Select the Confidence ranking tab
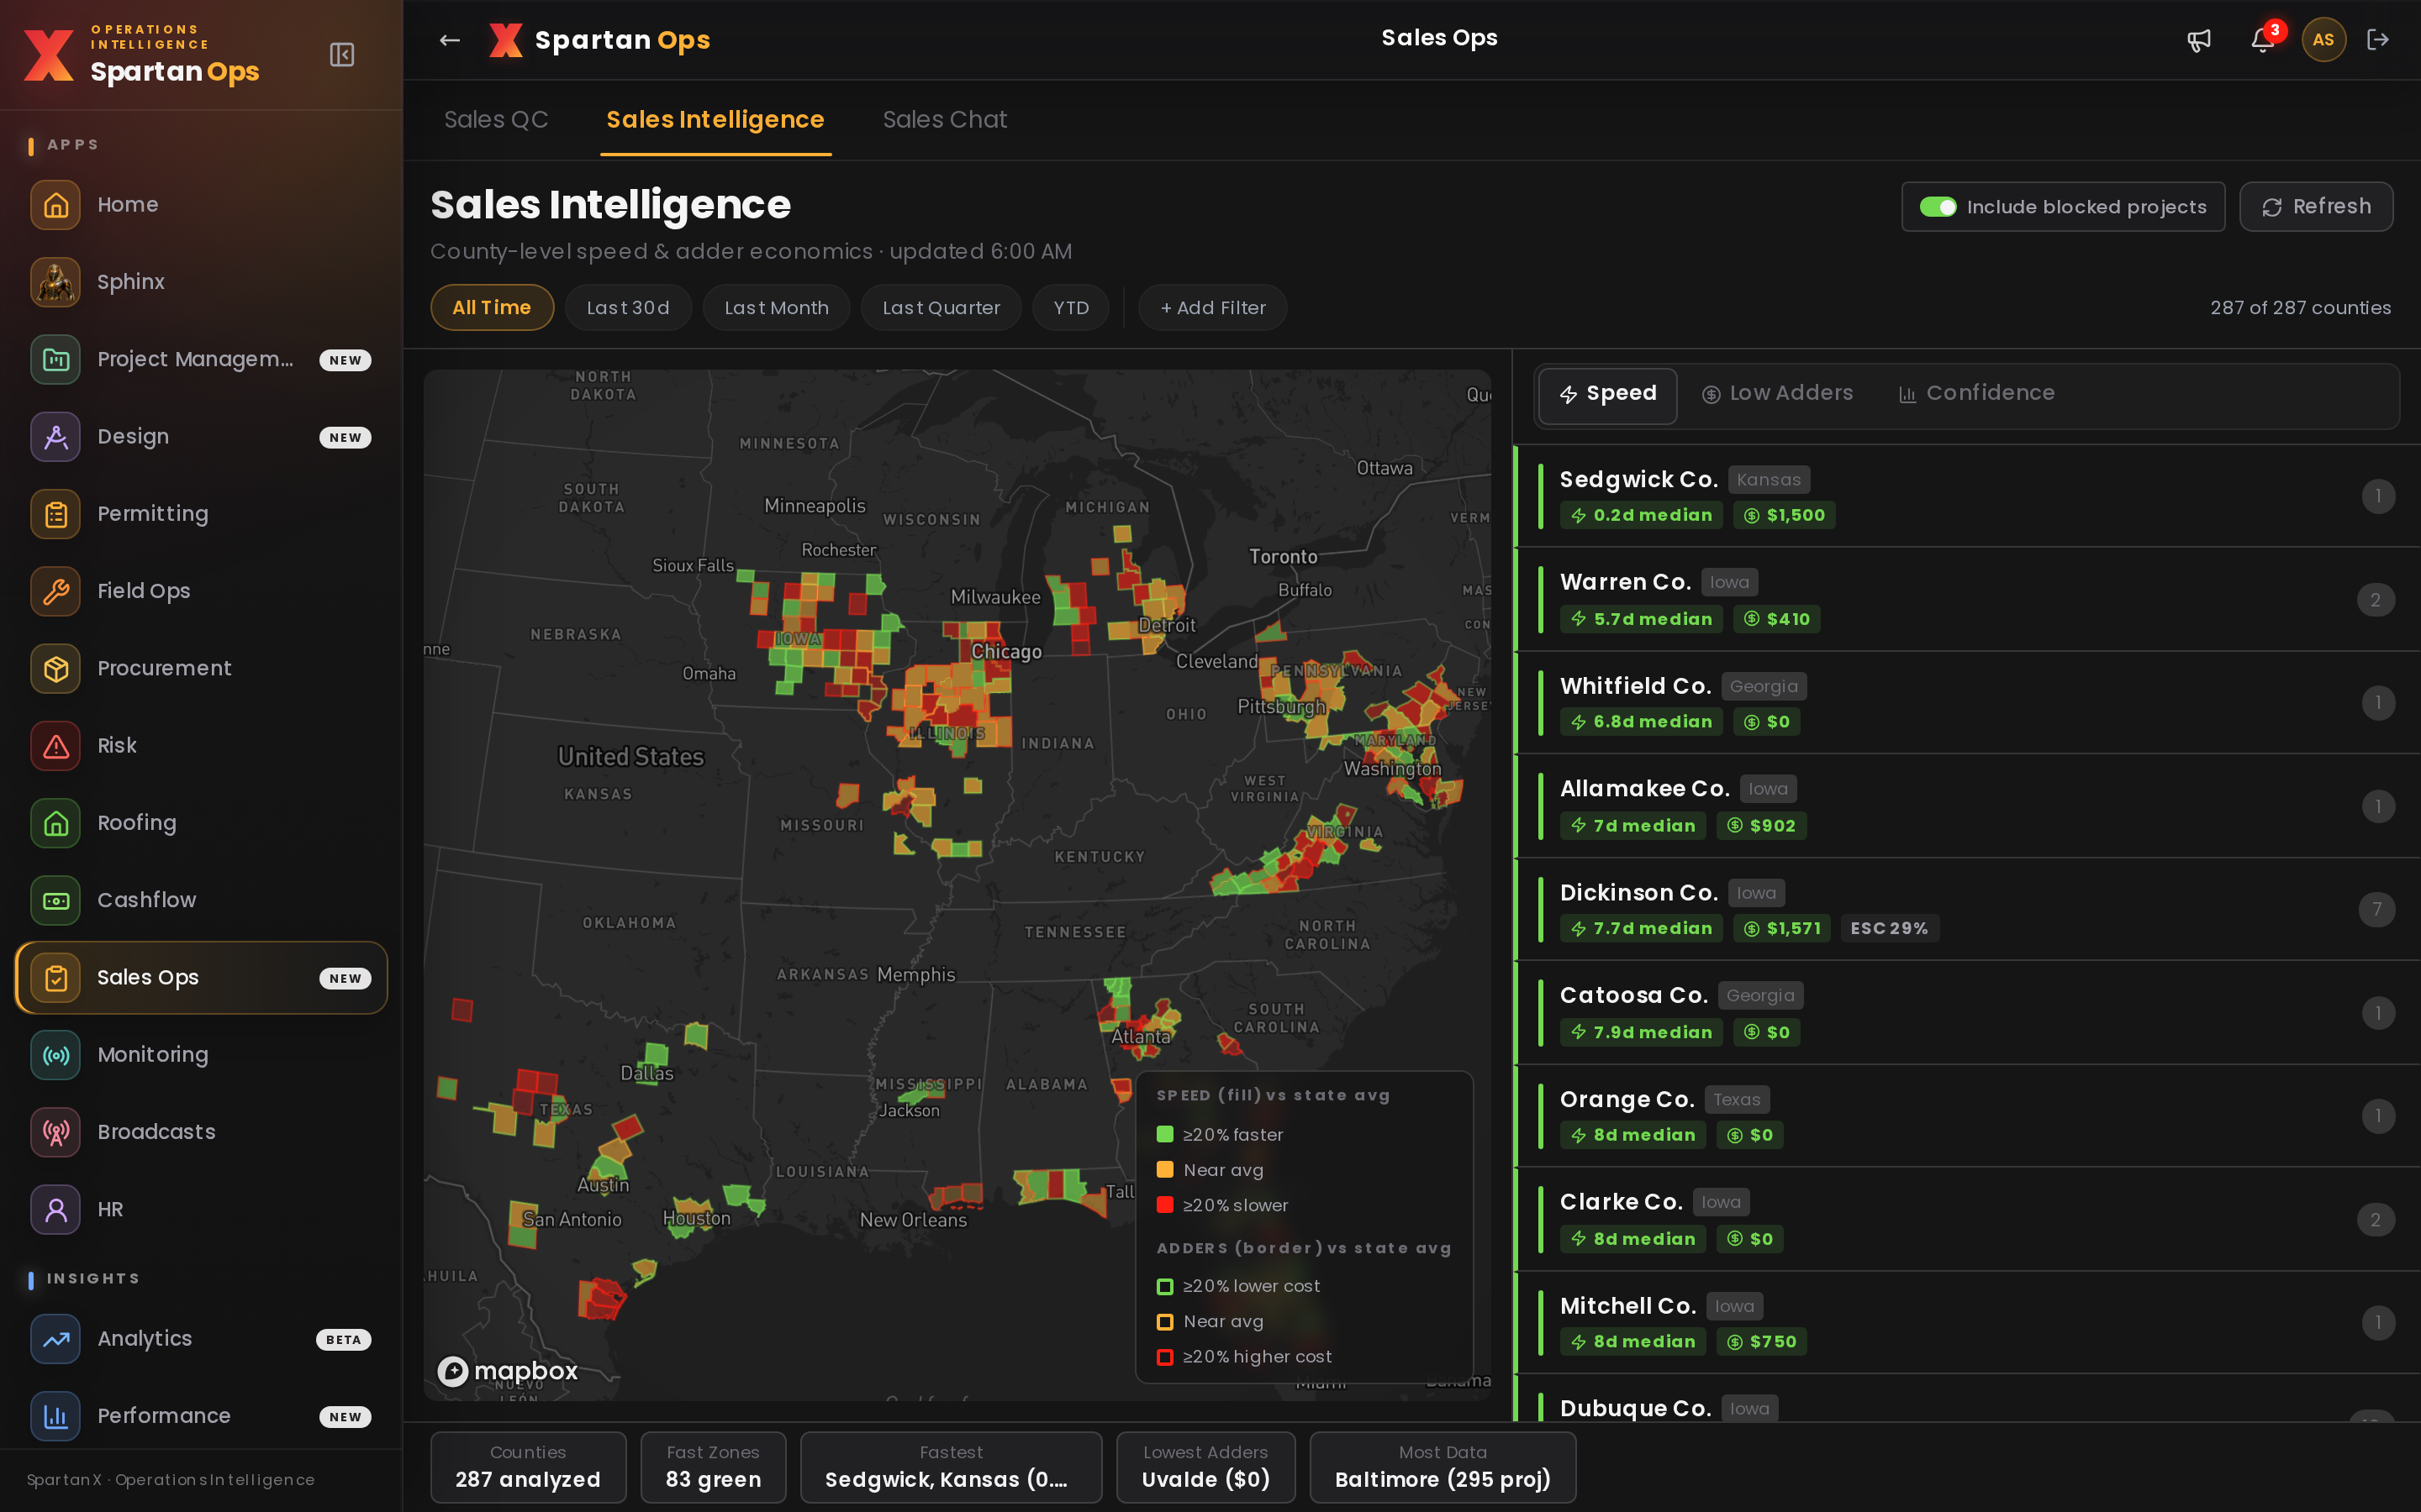2421x1512 pixels. [x=1975, y=394]
